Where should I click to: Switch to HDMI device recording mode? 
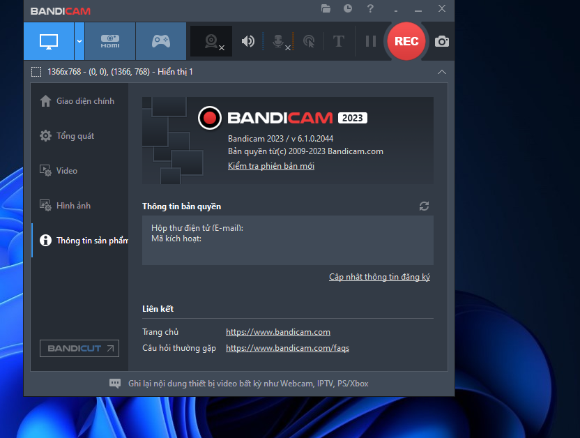point(110,41)
